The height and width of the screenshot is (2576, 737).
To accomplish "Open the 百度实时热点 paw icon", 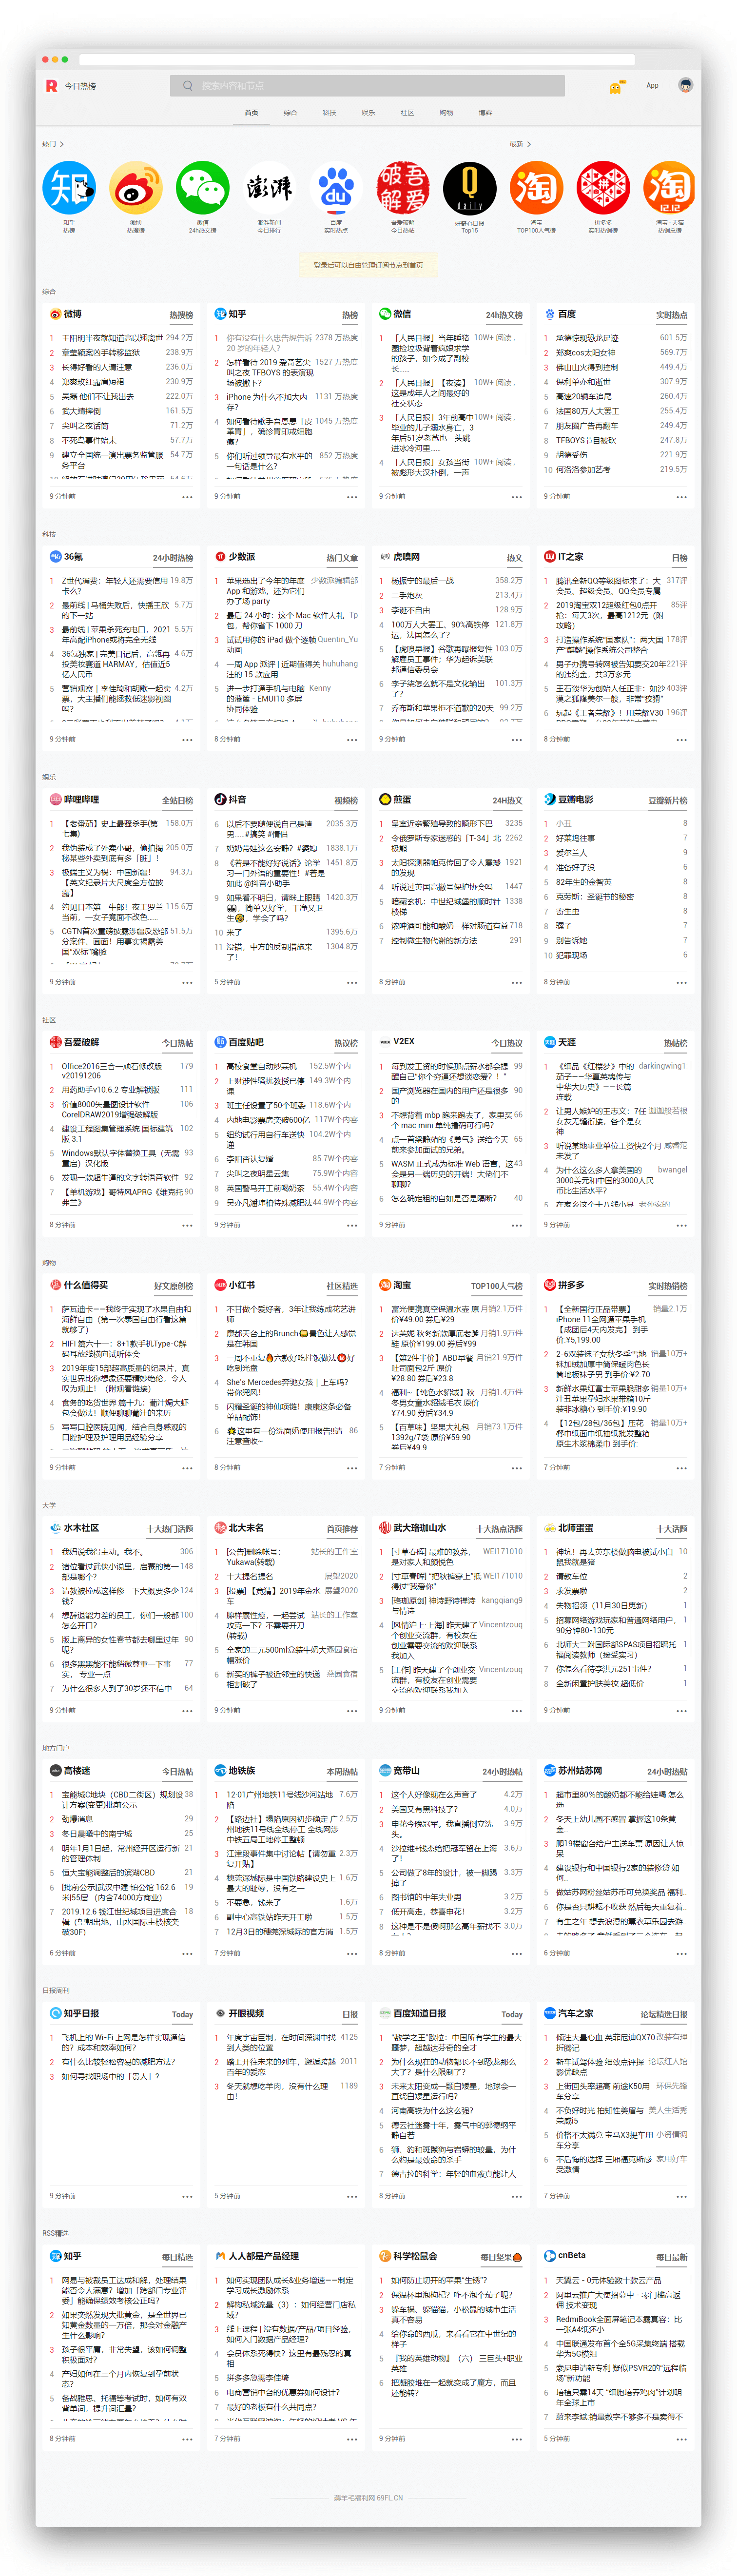I will (336, 187).
